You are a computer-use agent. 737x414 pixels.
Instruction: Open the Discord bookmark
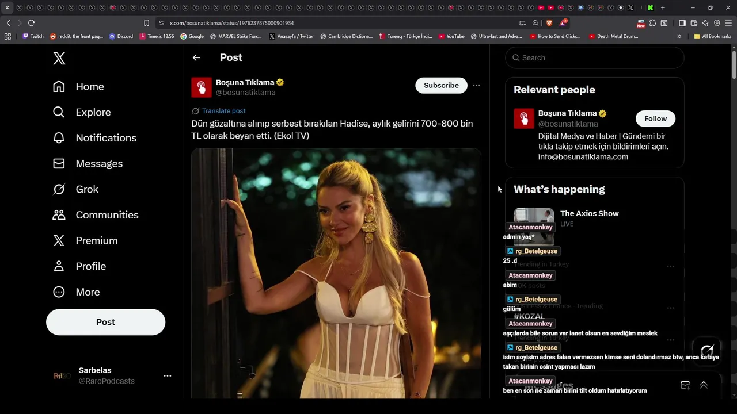click(121, 36)
